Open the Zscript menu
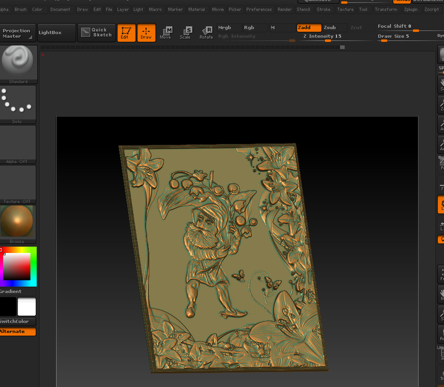Image resolution: width=444 pixels, height=387 pixels. coord(432,9)
